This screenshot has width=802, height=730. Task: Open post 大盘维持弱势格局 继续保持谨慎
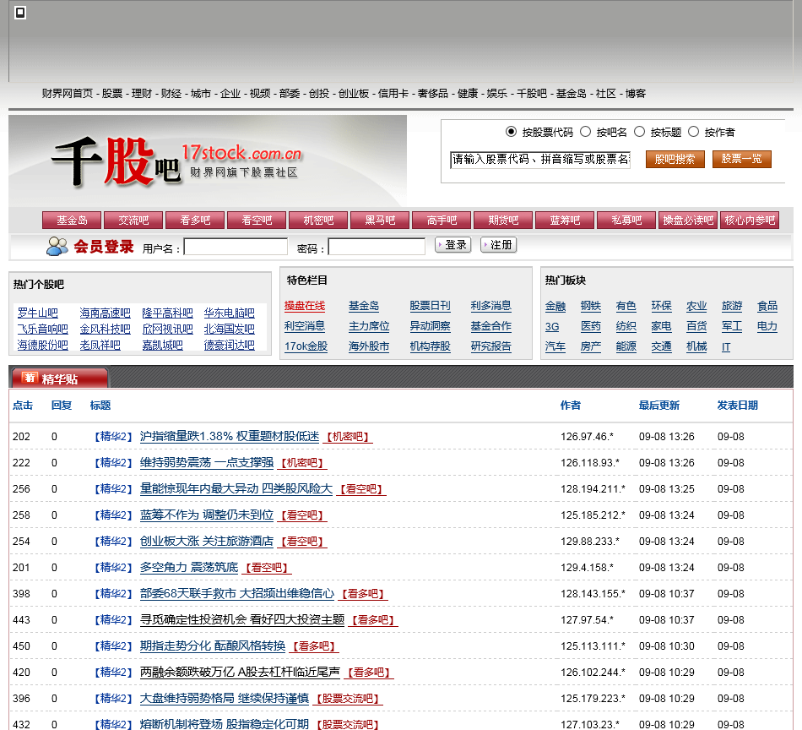tap(225, 698)
